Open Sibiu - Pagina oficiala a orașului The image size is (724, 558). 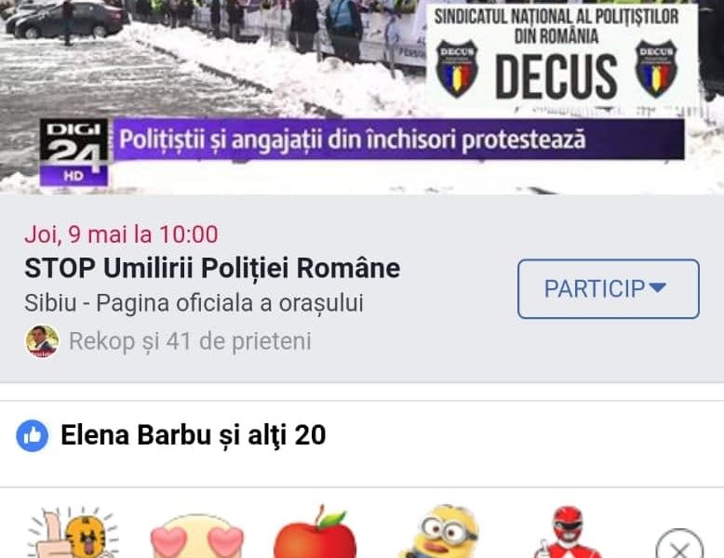tap(194, 303)
